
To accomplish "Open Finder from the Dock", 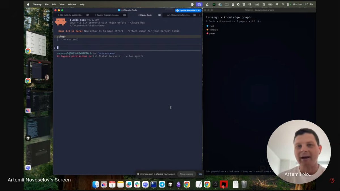I will click(96, 184).
